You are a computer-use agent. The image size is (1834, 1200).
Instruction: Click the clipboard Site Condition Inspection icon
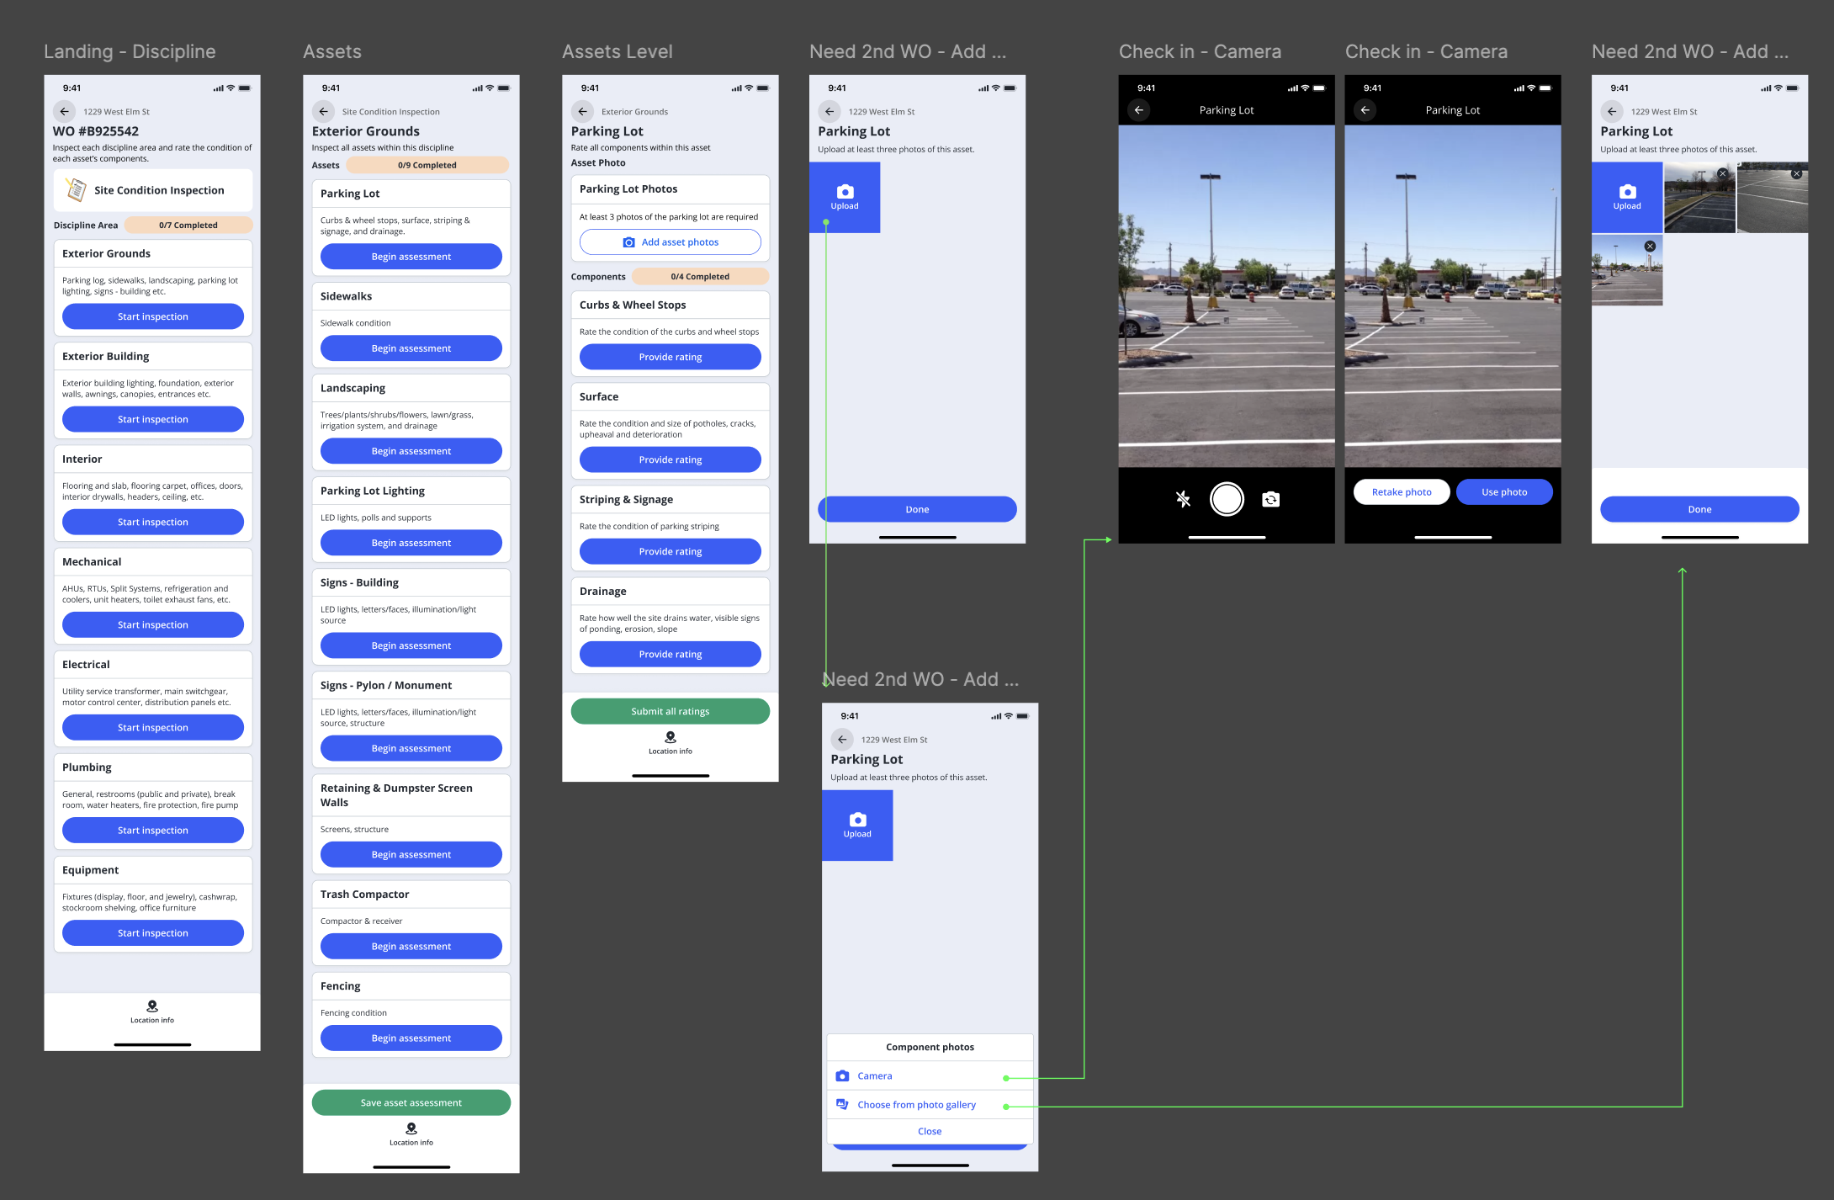(76, 190)
